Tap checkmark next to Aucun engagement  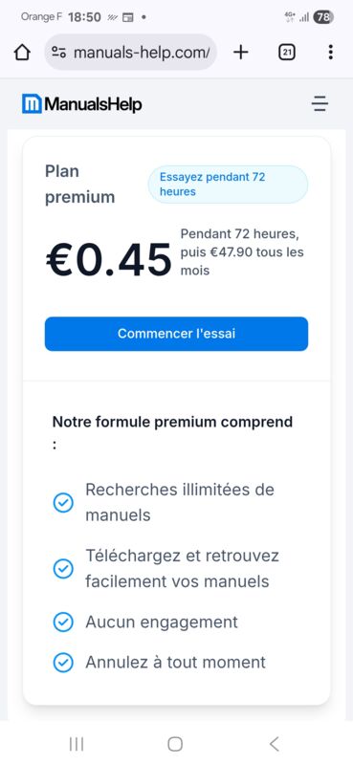click(63, 623)
